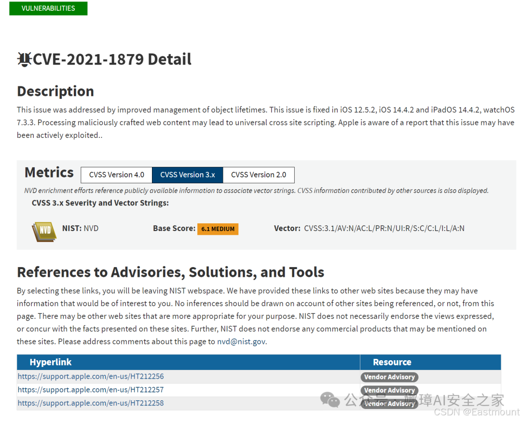The image size is (521, 421).
Task: Open the 6.1 MEDIUM base score badge
Action: coord(218,229)
